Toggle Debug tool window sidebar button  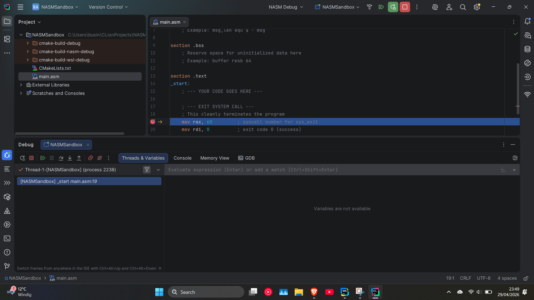tap(7, 155)
